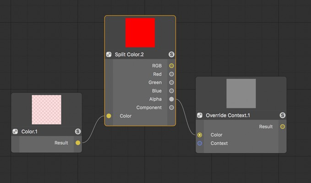Viewport: 311px width, 183px height.
Task: Click the Color.1 node title
Action: (29, 131)
